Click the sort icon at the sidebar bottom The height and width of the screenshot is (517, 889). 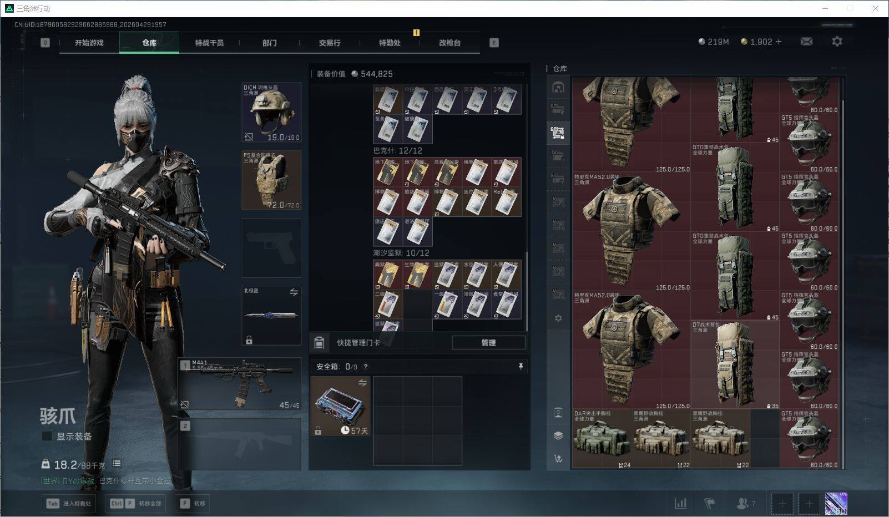(x=558, y=458)
